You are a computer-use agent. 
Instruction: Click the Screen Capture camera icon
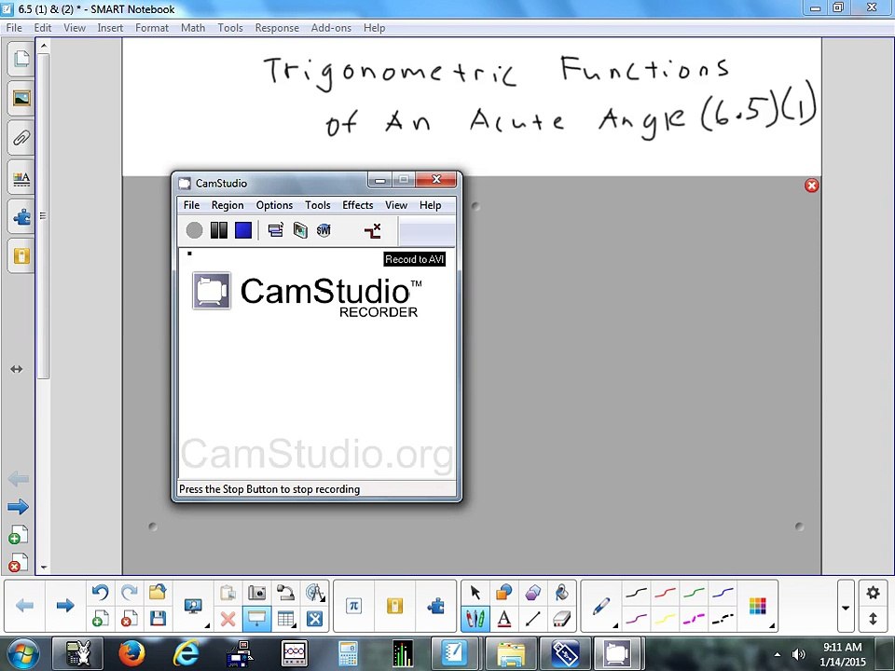[257, 593]
